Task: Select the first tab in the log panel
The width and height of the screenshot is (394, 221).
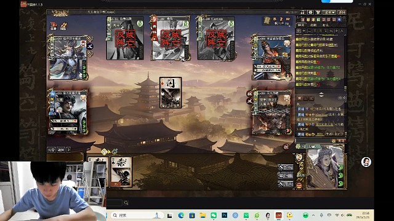Action: 301,25
